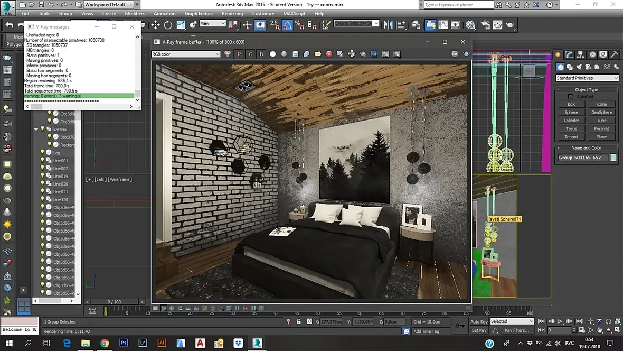Clear image with red V-Ray button
623x351 pixels.
(x=329, y=54)
